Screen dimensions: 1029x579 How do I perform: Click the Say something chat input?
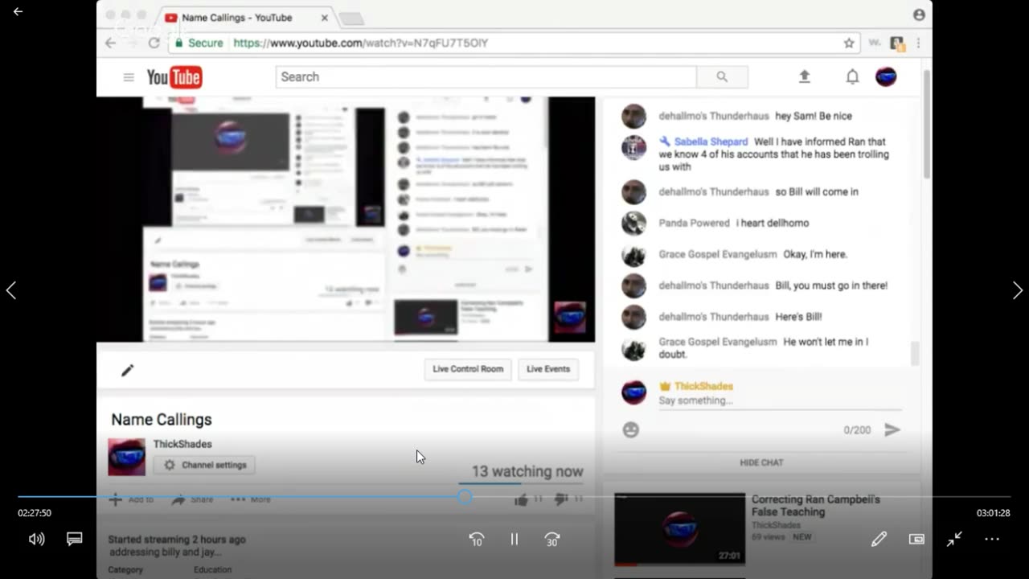click(780, 400)
